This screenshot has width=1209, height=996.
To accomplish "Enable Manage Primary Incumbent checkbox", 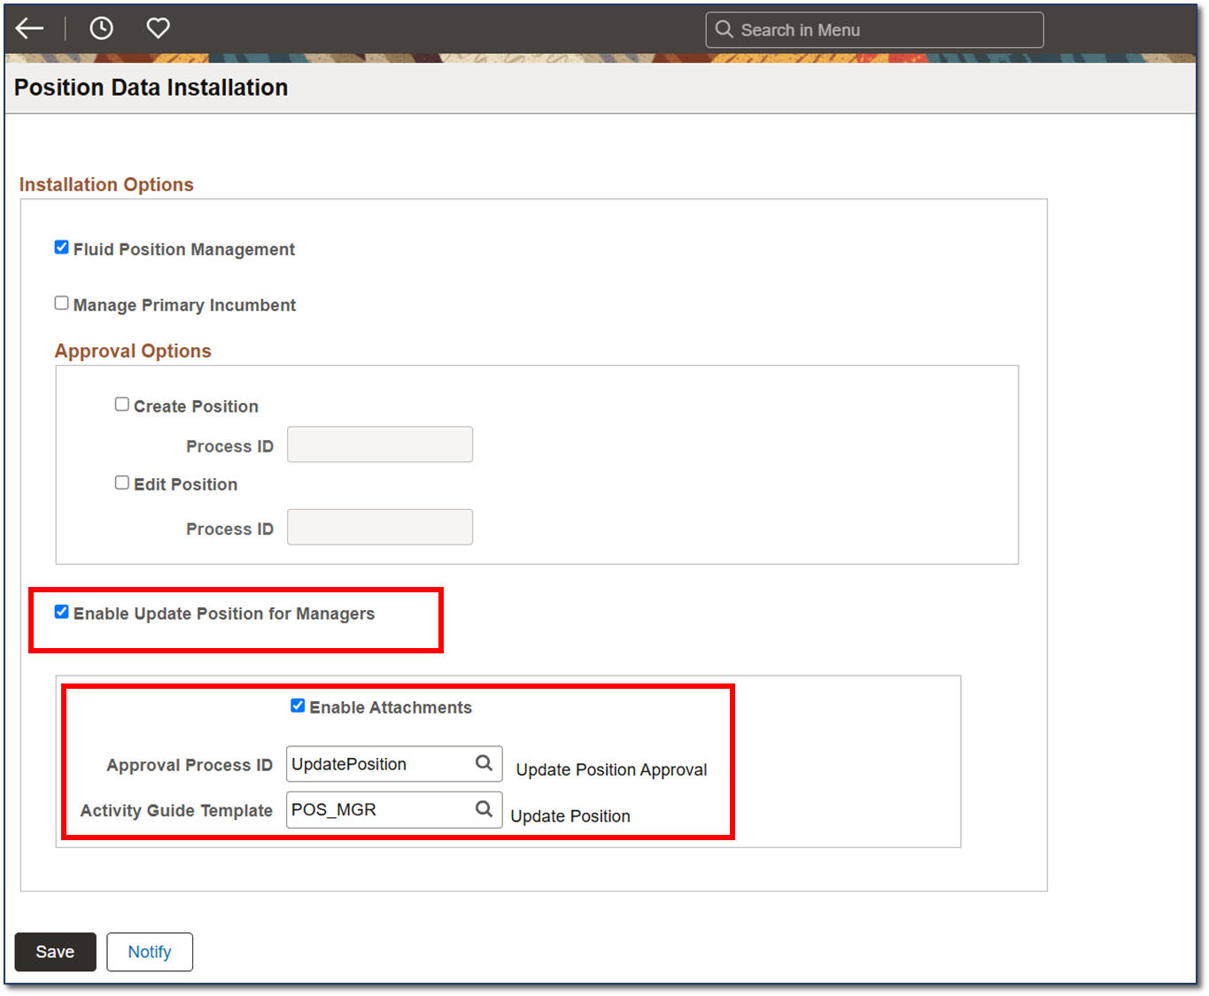I will click(x=62, y=304).
